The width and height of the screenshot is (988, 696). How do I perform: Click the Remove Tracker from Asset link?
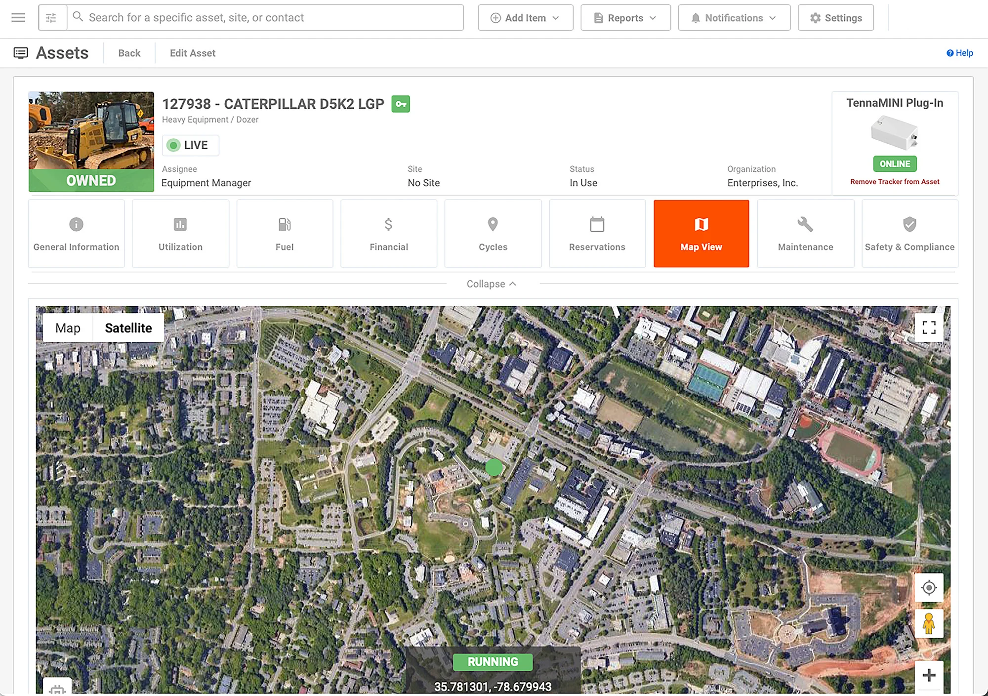(x=894, y=181)
